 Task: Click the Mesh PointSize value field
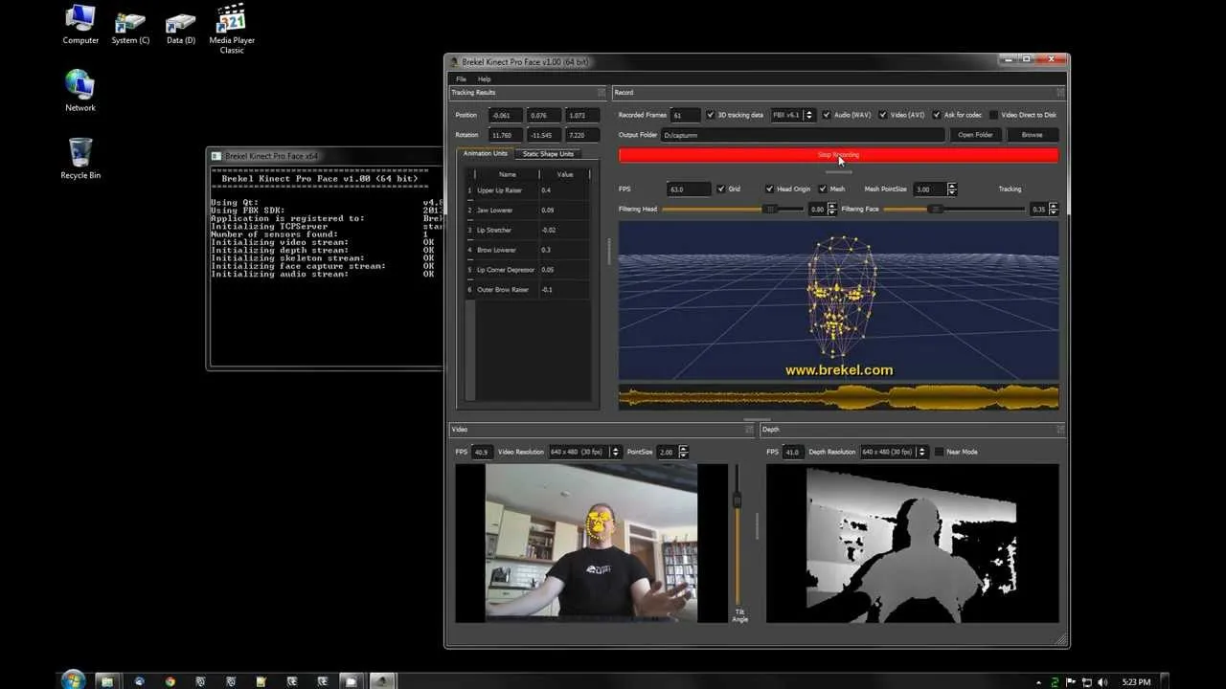[x=929, y=189]
